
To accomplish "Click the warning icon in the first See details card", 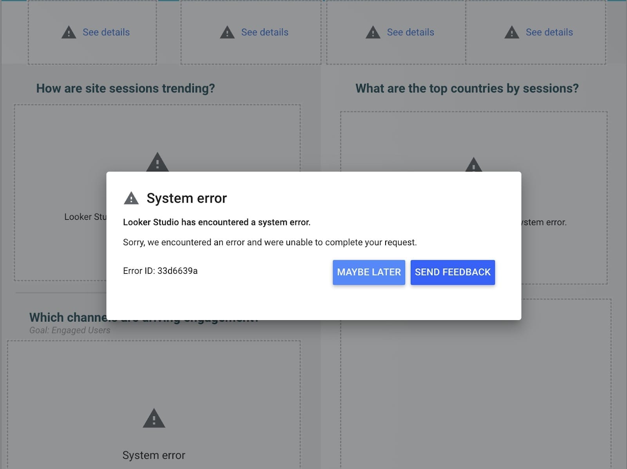I will pyautogui.click(x=68, y=32).
